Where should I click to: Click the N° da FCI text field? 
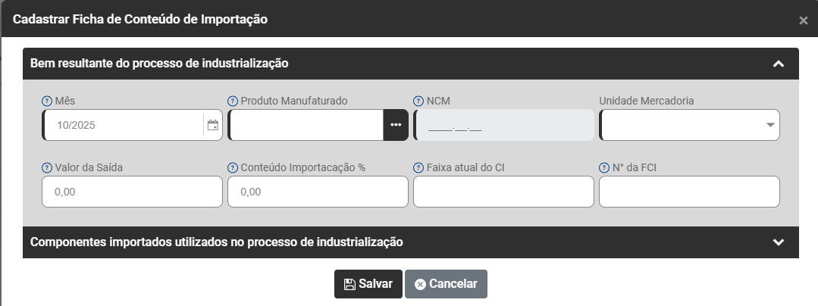click(x=689, y=192)
